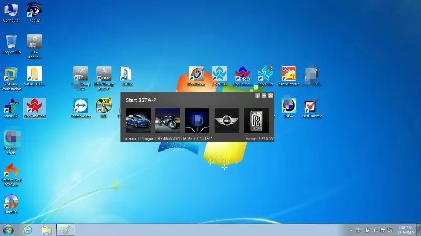The height and width of the screenshot is (236, 421).
Task: Start ISTA-P with the BMW car tile
Action: point(138,121)
